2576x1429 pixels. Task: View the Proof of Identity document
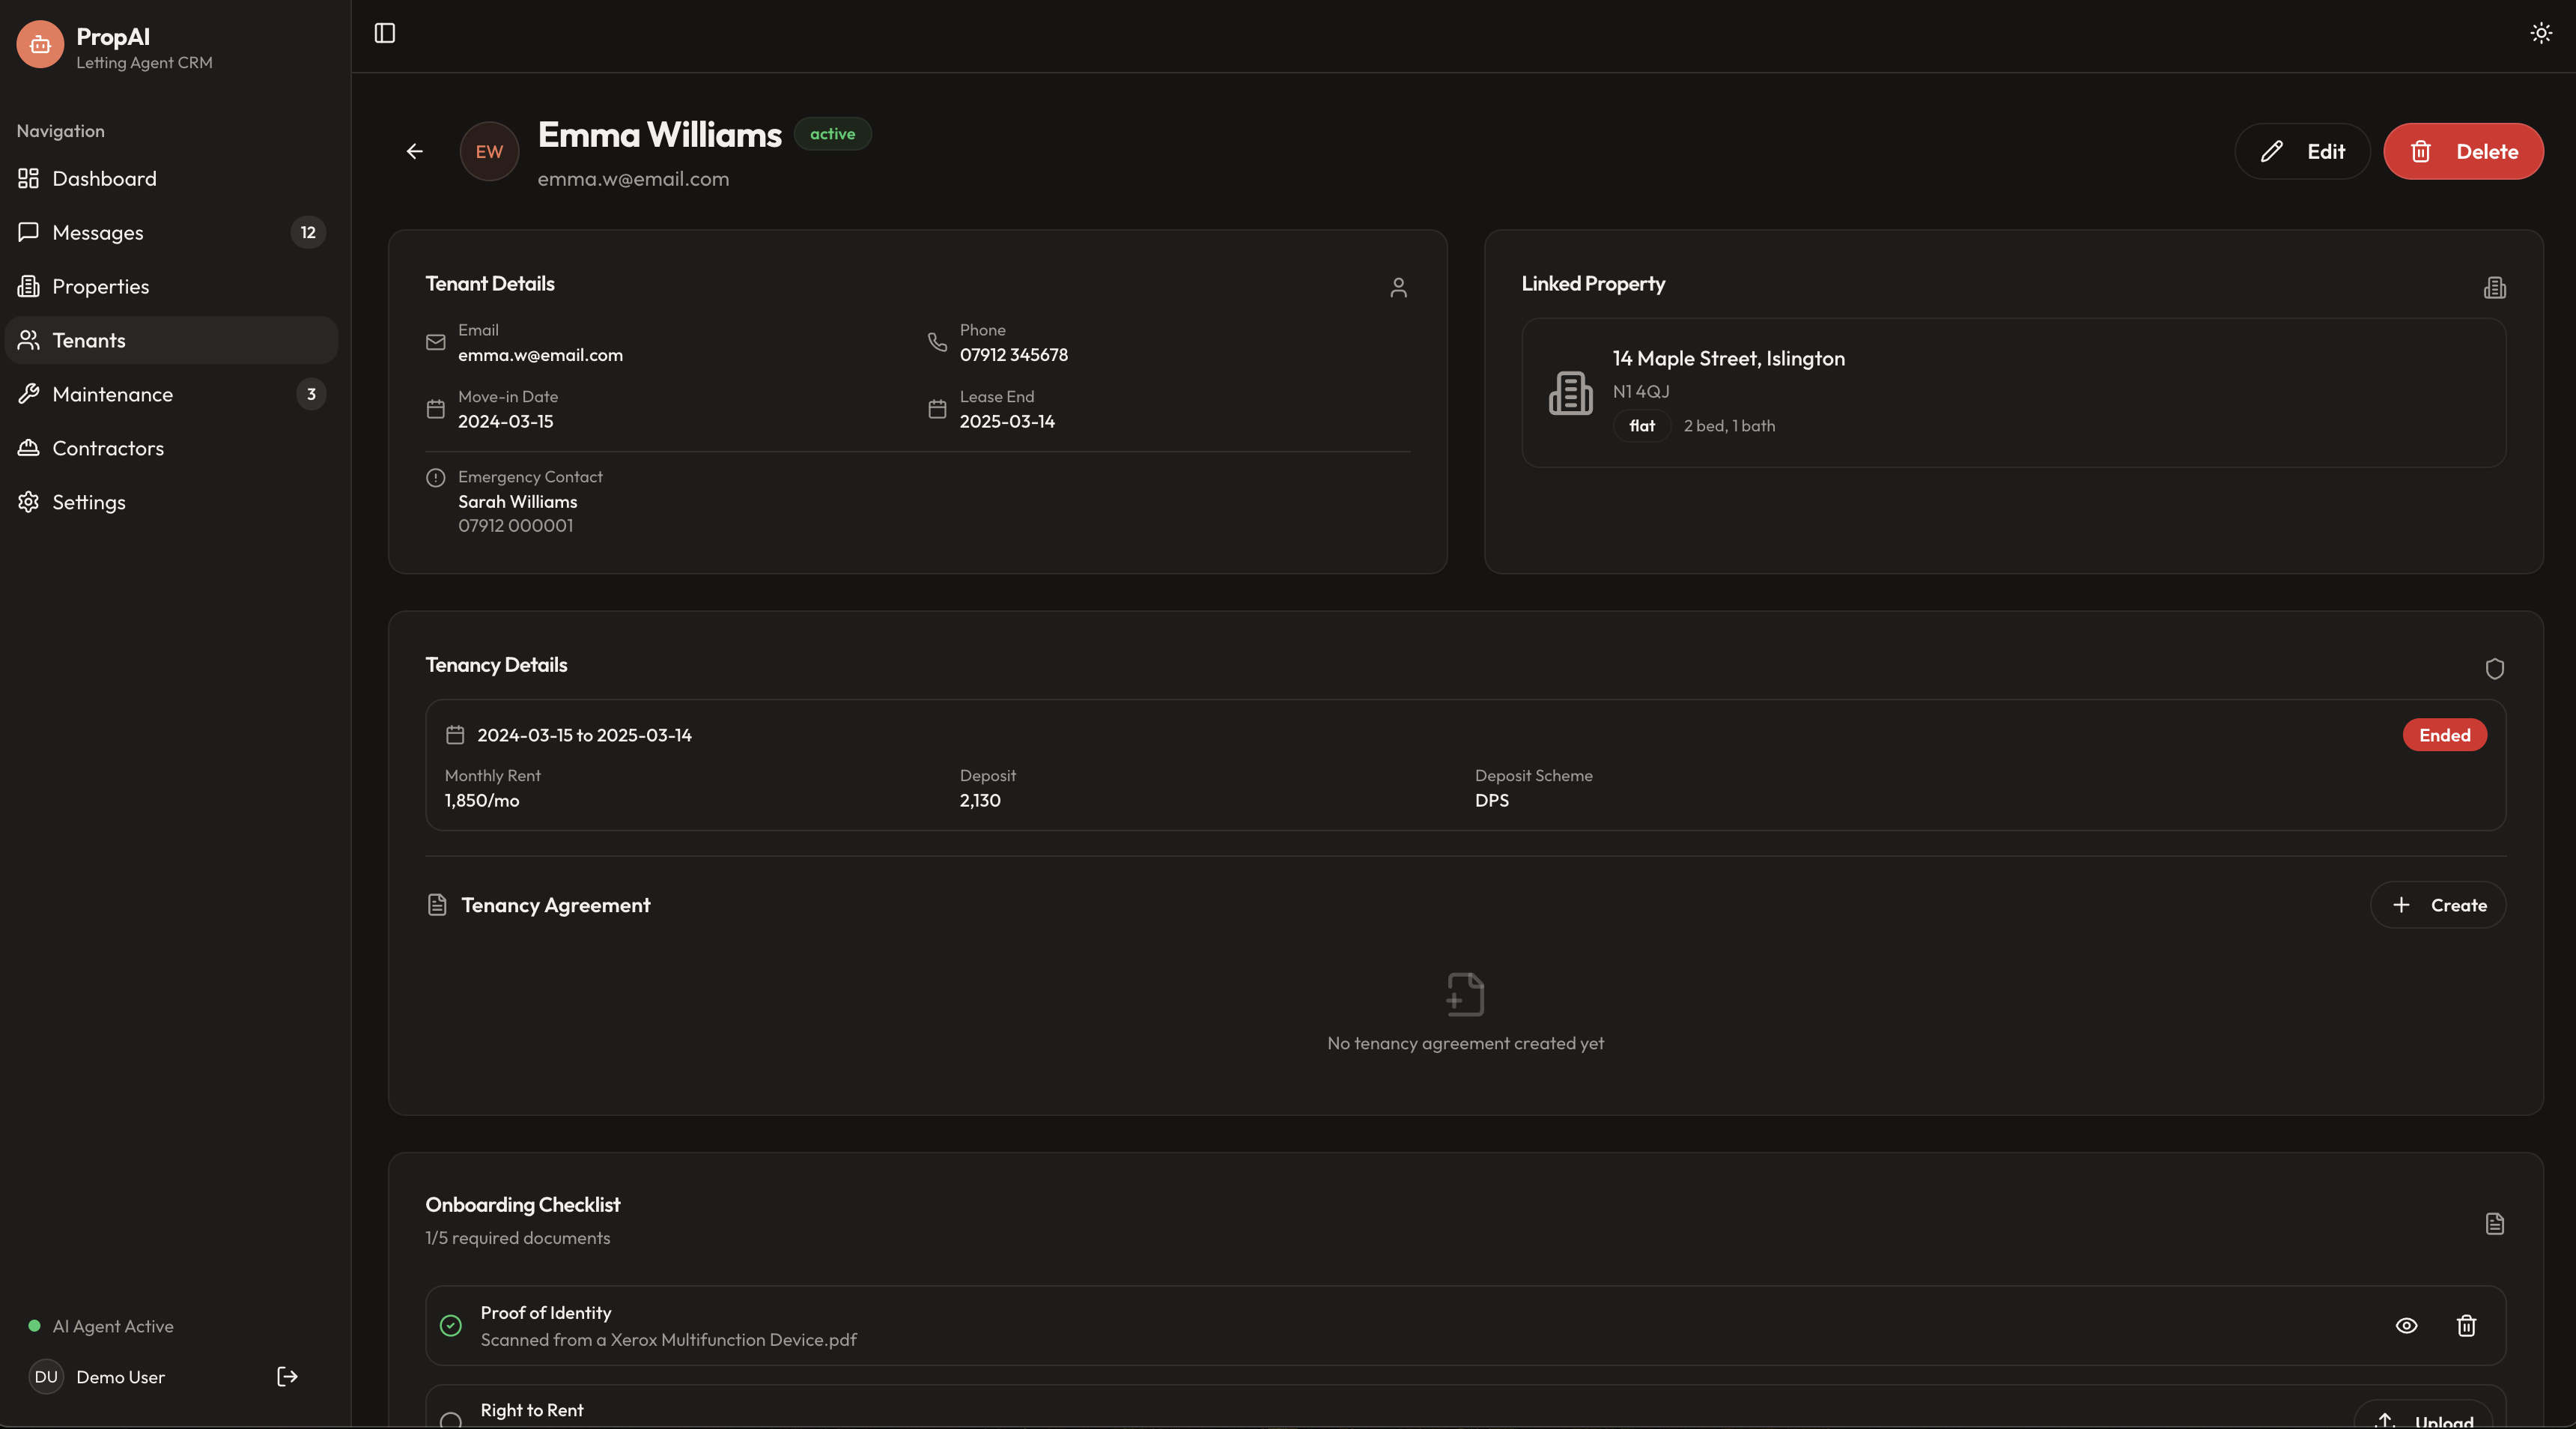pyautogui.click(x=2406, y=1325)
